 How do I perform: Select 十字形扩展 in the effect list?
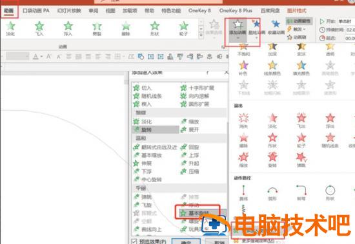(198, 88)
